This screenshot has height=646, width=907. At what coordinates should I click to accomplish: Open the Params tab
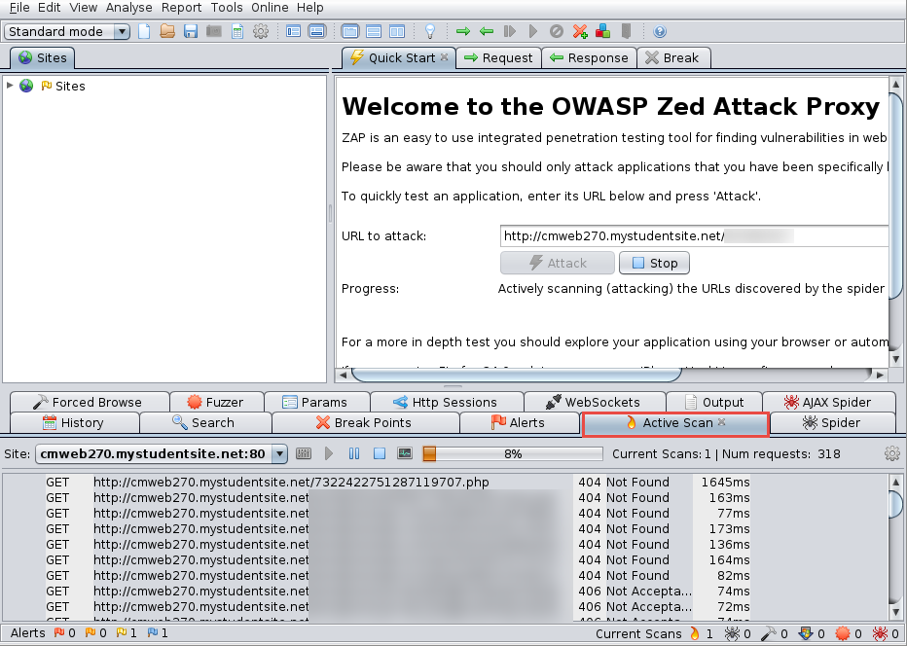click(x=317, y=402)
